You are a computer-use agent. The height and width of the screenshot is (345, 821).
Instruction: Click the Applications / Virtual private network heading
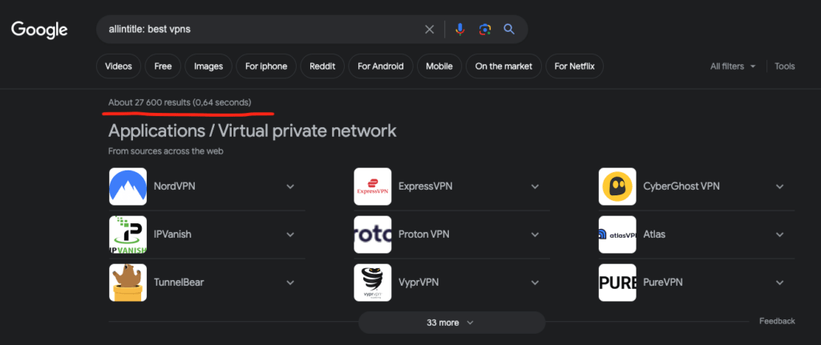click(x=253, y=130)
